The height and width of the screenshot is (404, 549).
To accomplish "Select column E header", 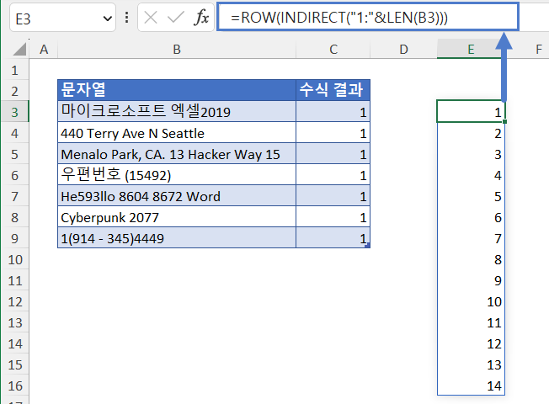I will 471,50.
